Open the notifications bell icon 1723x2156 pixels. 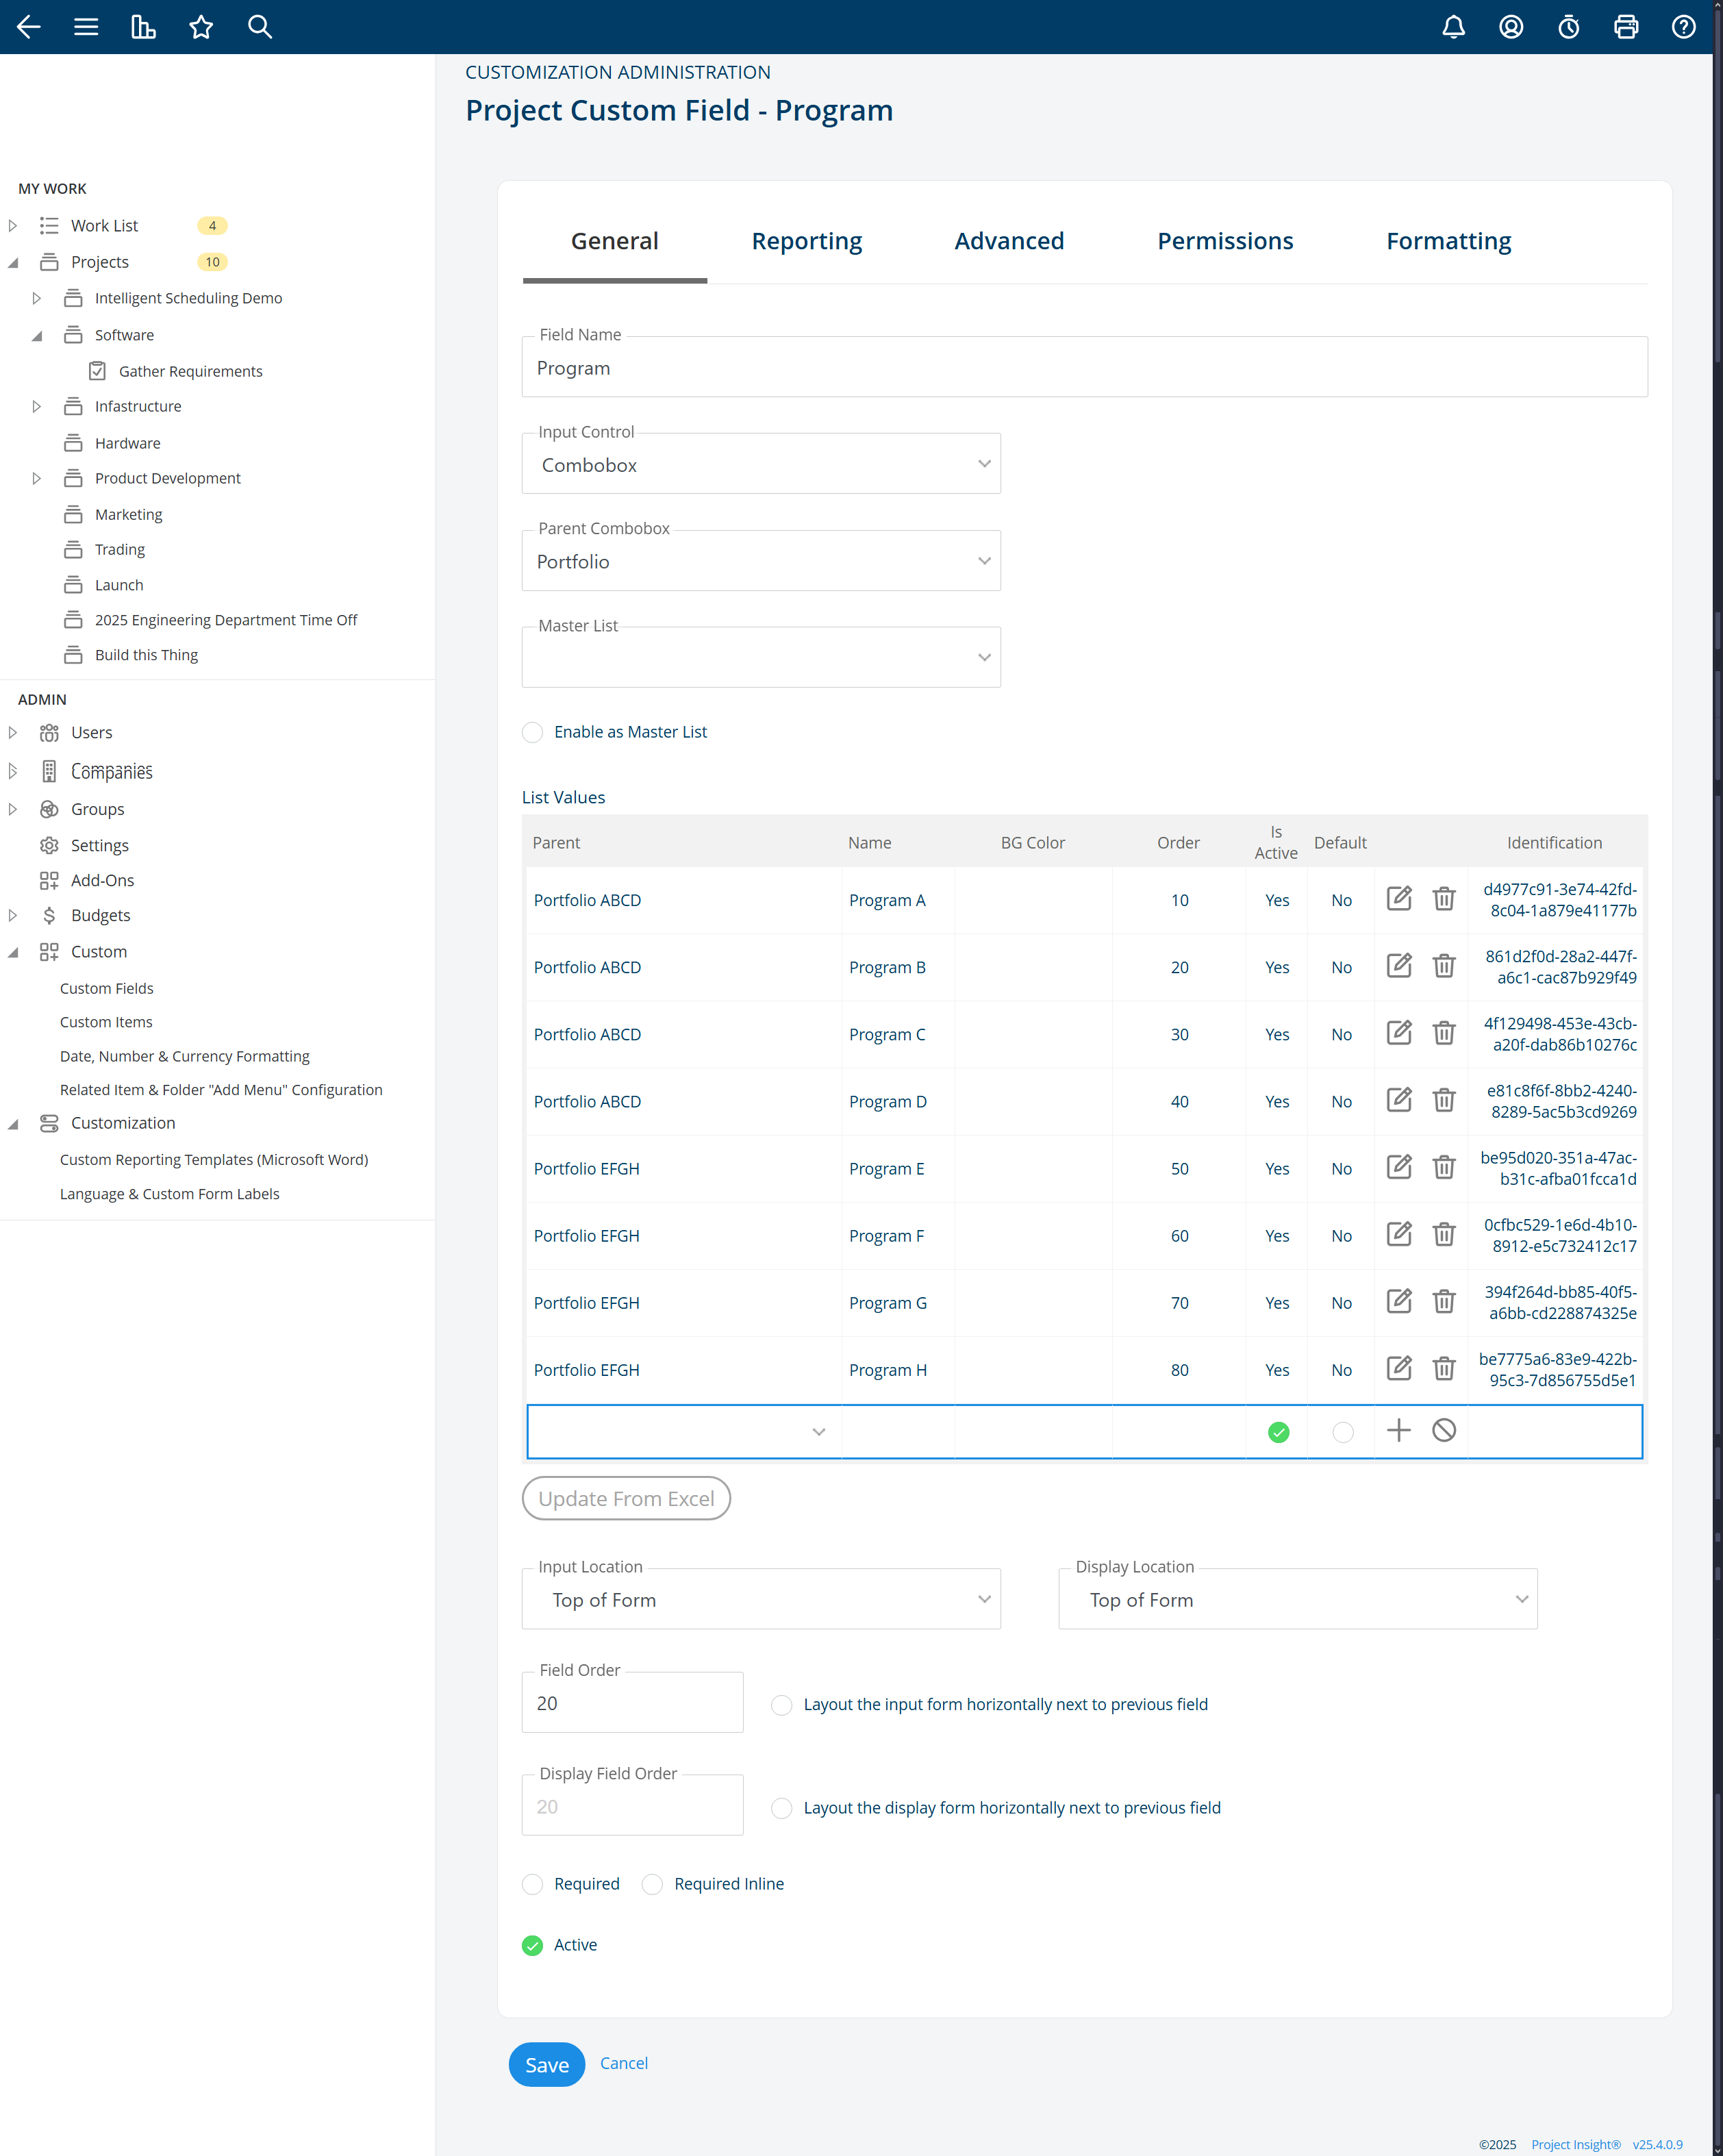[1453, 27]
